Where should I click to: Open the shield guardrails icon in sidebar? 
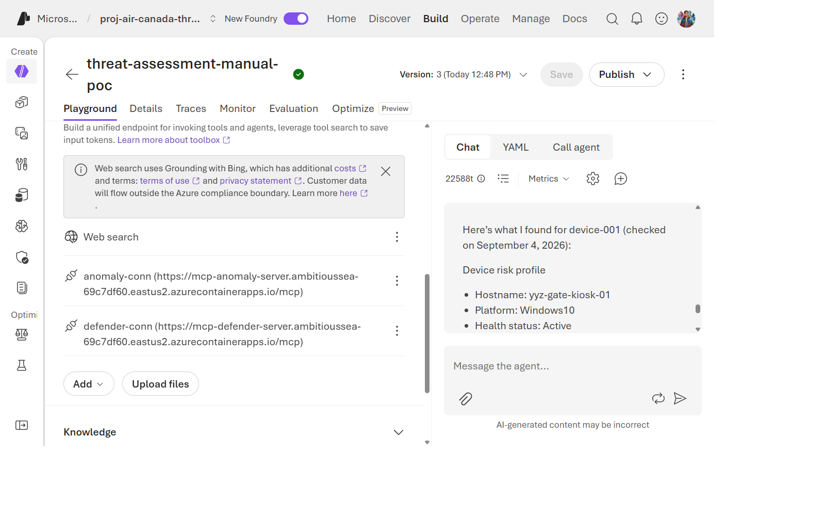point(22,257)
